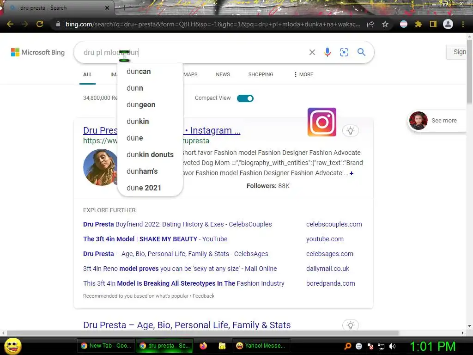
Task: Click the Sign in button
Action: [456, 52]
